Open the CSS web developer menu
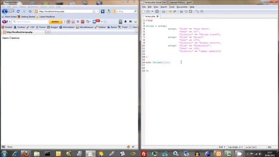This screenshot has height=157, width=279. pyautogui.click(x=31, y=27)
